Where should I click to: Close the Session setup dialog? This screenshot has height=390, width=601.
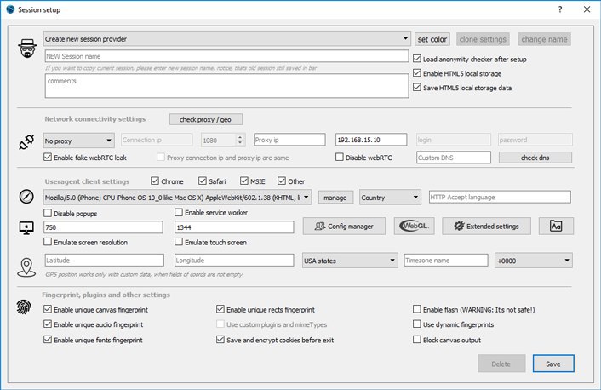tap(587, 9)
